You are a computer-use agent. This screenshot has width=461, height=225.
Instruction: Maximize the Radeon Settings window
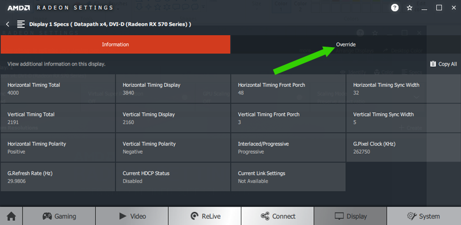[439, 7]
